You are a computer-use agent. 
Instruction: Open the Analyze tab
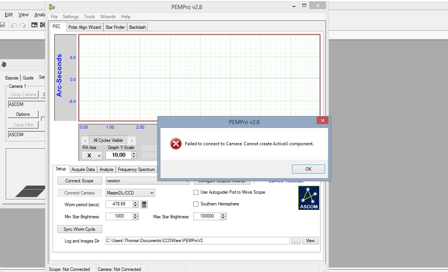106,169
